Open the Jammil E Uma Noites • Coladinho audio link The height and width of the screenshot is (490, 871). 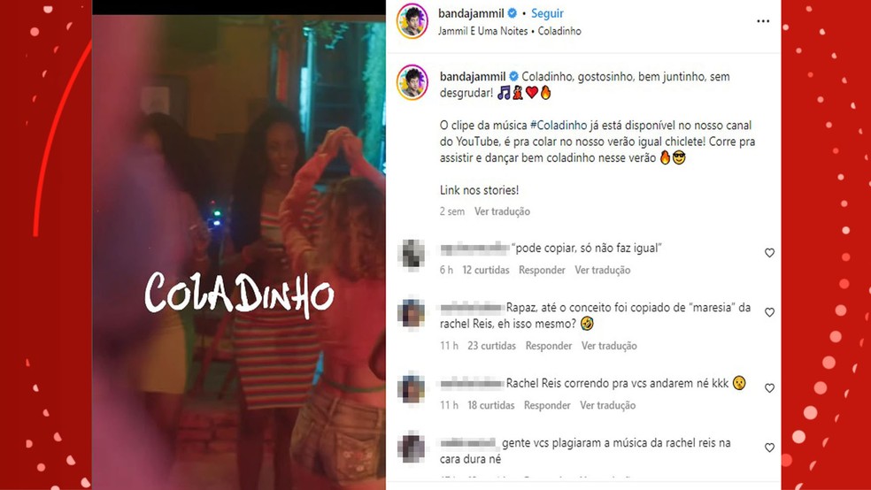tap(509, 31)
